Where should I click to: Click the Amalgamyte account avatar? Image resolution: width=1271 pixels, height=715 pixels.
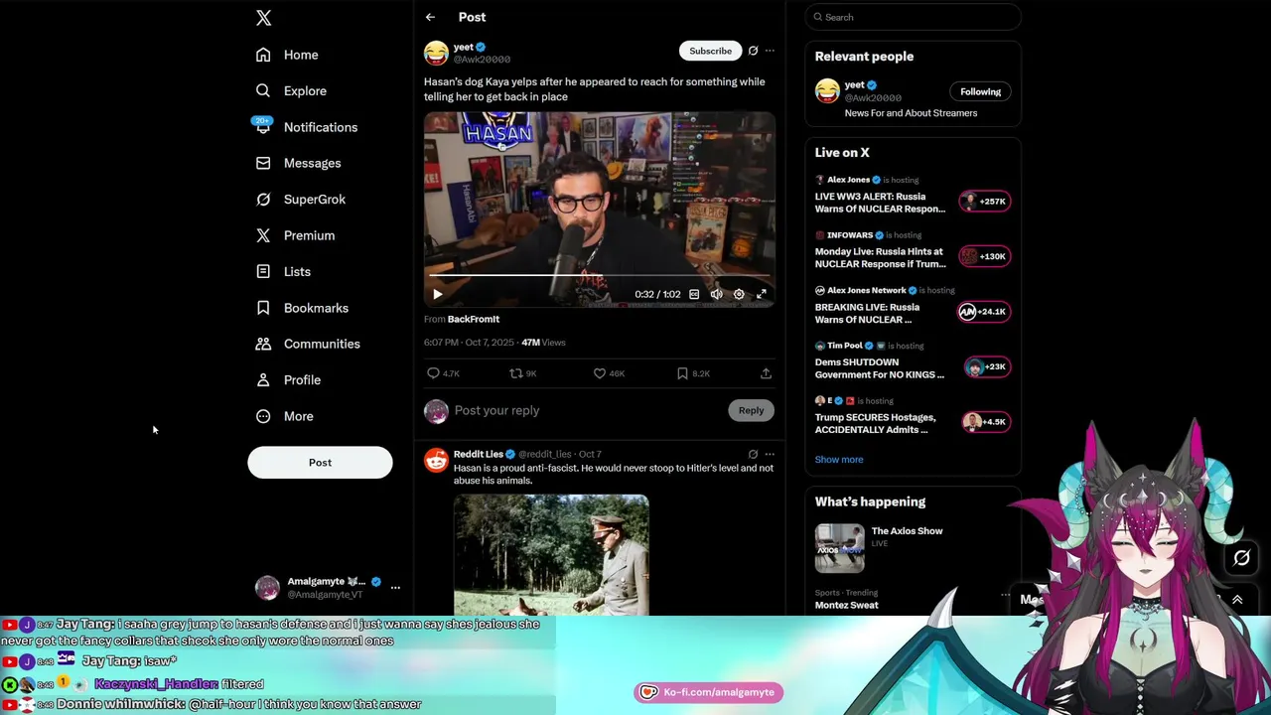coord(267,588)
